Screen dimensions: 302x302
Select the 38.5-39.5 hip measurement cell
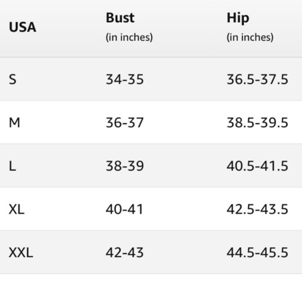click(257, 123)
